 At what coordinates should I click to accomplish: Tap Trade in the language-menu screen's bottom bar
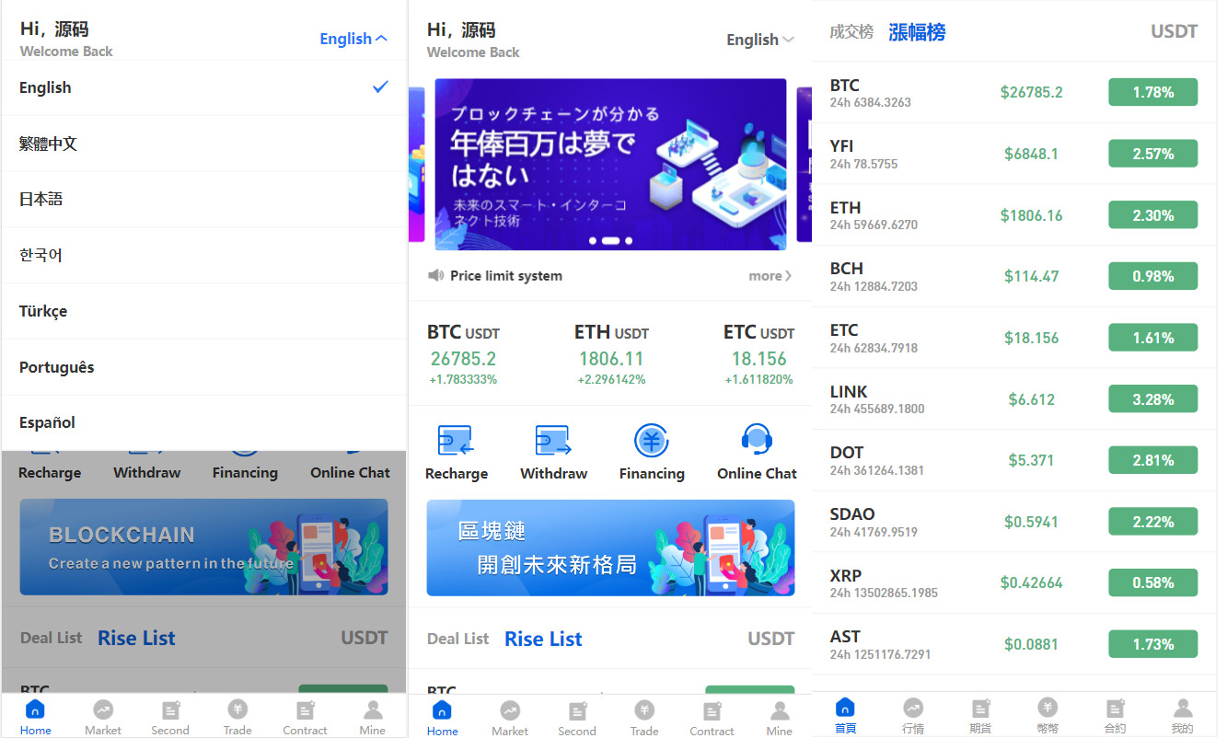[237, 717]
